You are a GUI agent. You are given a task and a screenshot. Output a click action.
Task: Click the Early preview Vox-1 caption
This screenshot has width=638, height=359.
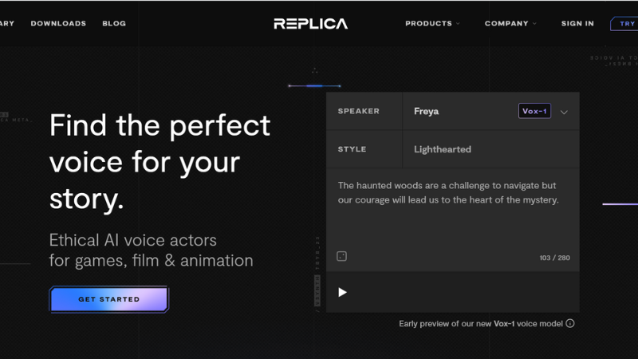click(x=481, y=324)
